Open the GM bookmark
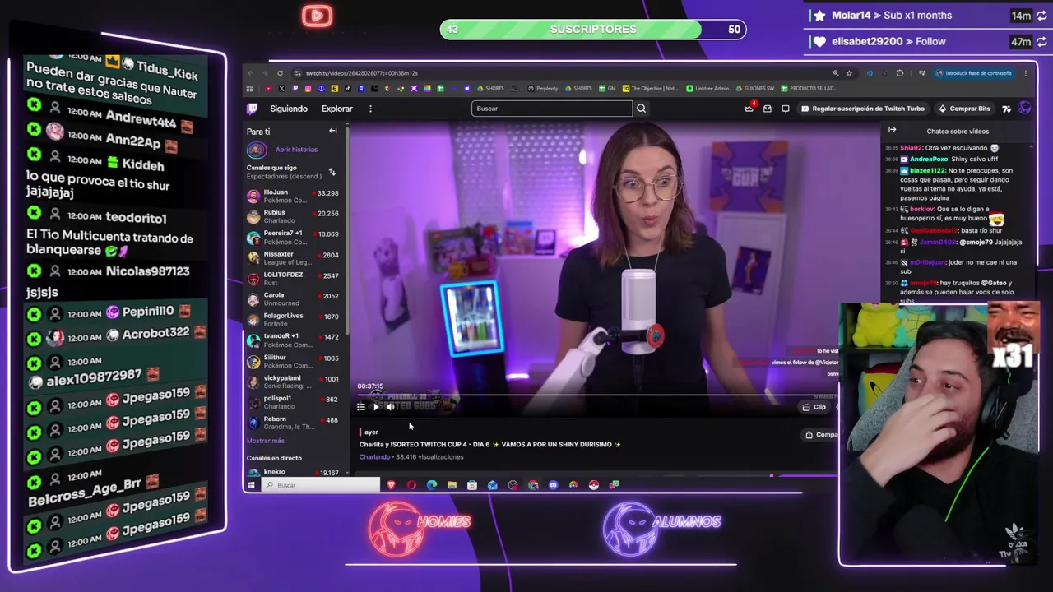This screenshot has height=592, width=1053. coord(607,88)
